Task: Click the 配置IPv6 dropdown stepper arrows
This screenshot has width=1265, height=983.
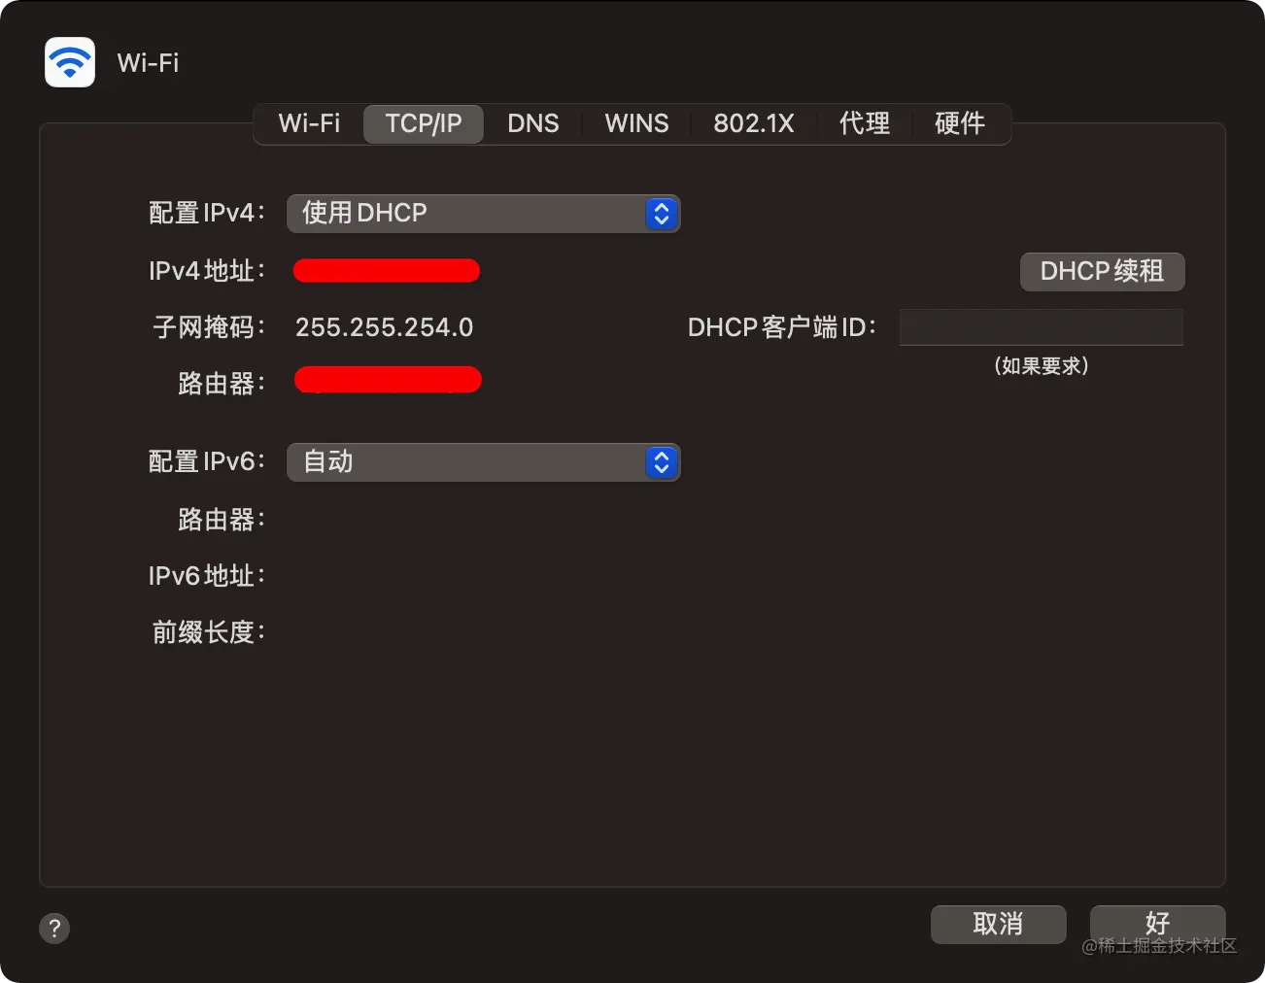Action: [x=662, y=462]
